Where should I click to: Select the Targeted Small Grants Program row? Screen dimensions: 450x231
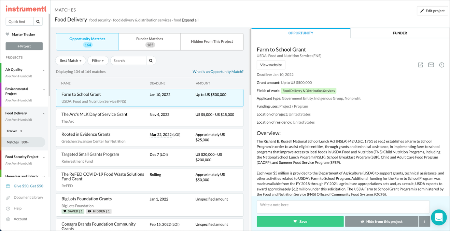pos(150,158)
